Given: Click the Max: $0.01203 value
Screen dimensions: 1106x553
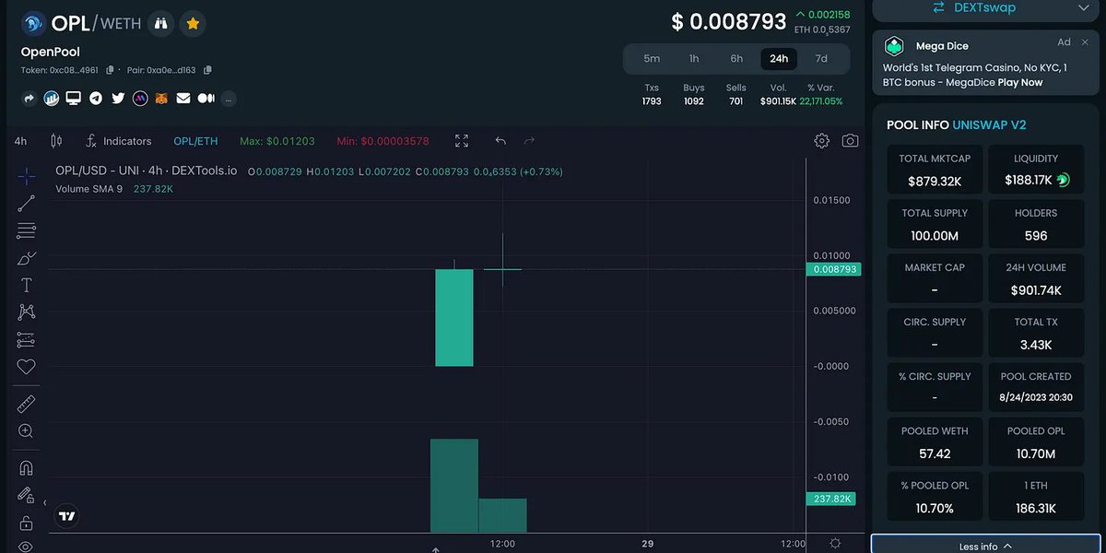Looking at the screenshot, I should click(276, 141).
